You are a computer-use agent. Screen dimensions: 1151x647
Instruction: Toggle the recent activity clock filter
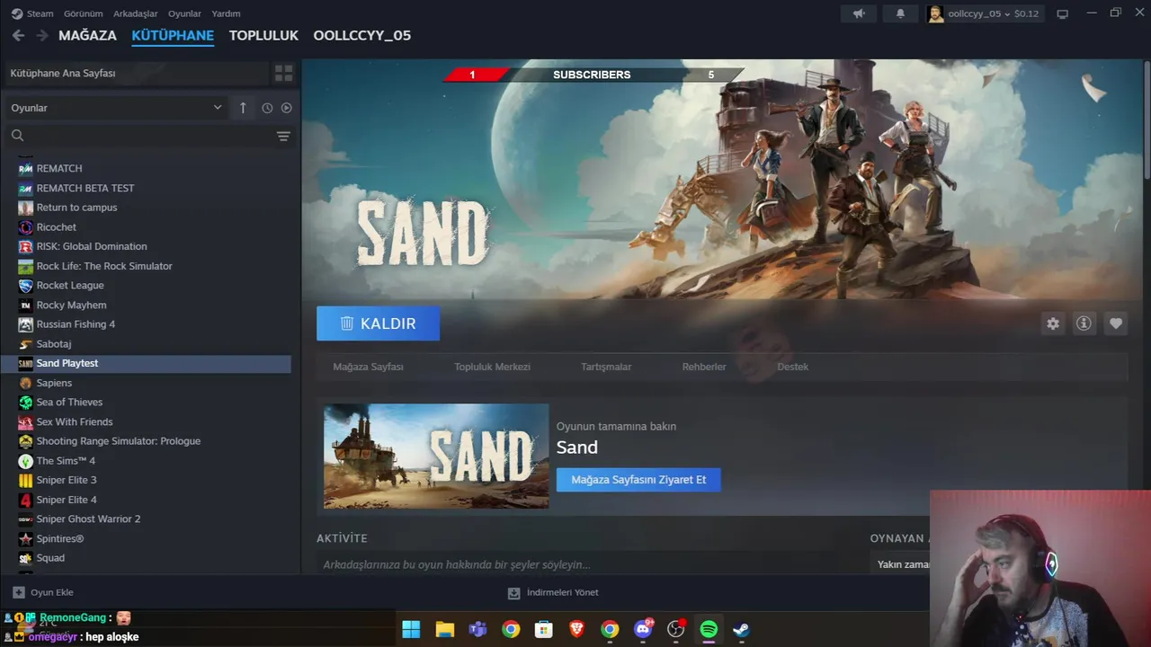(267, 108)
